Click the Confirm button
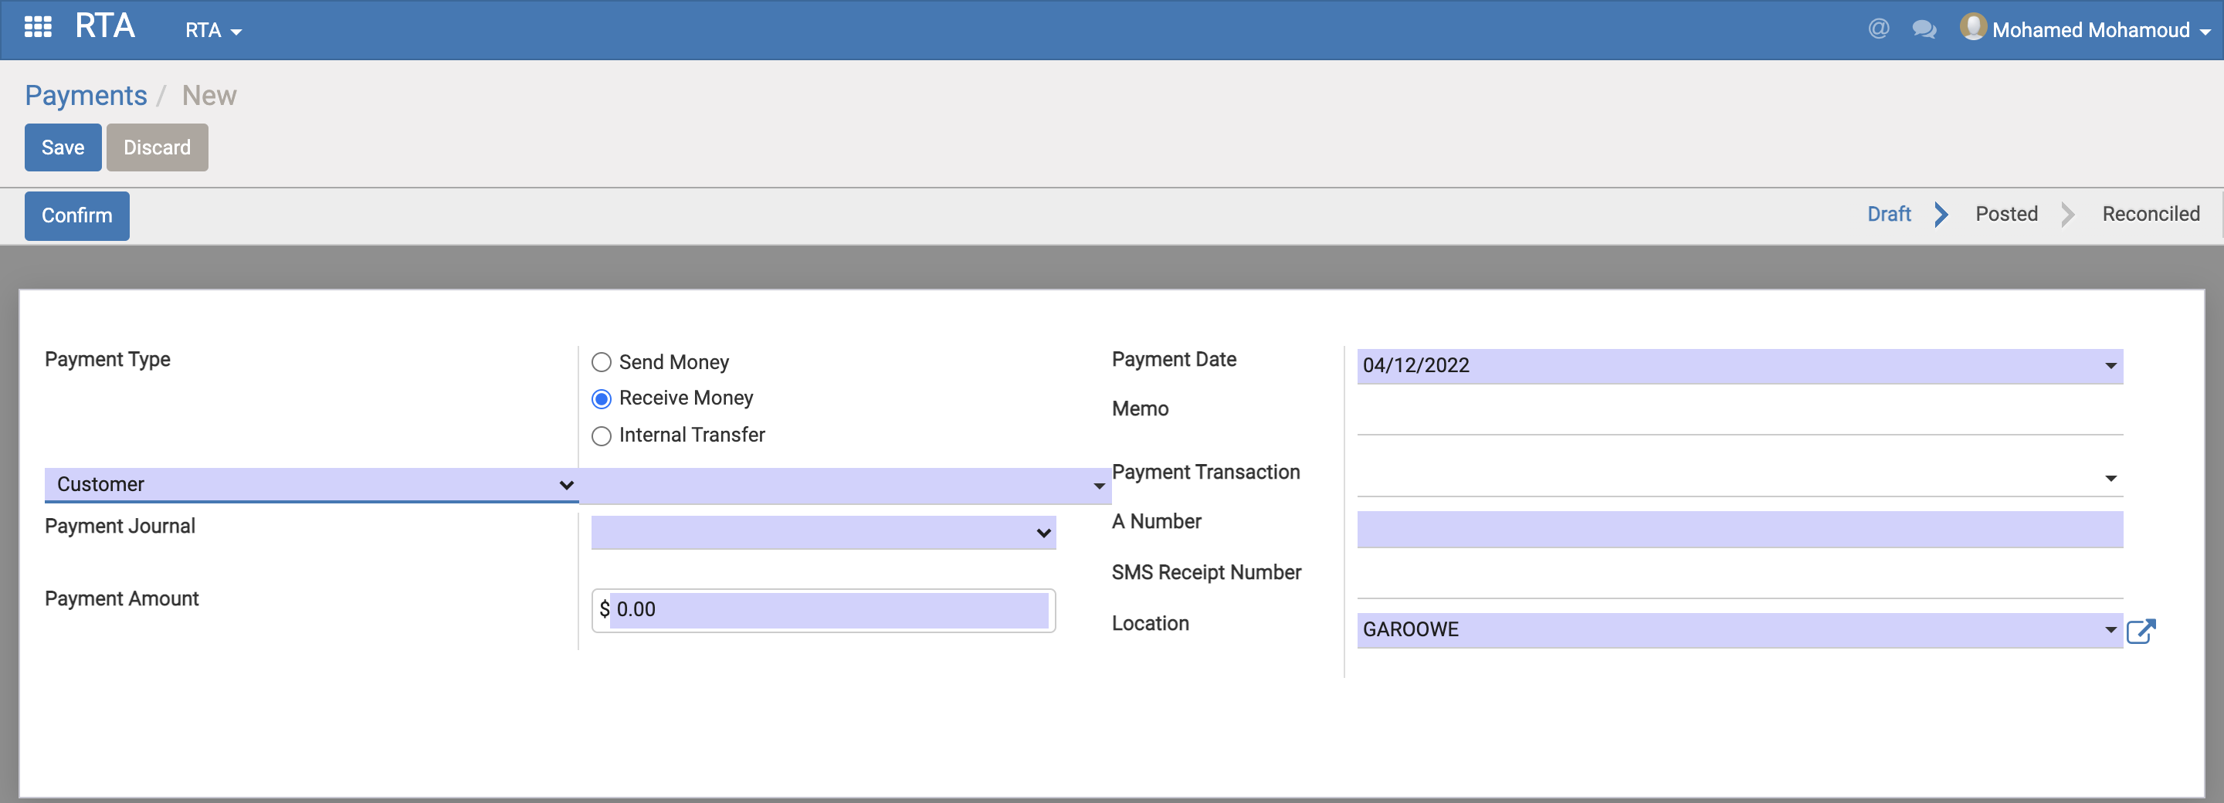The width and height of the screenshot is (2224, 803). coord(77,216)
